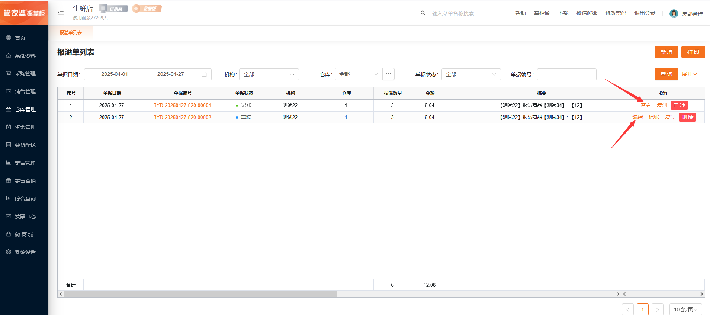The height and width of the screenshot is (315, 710).
Task: Open the 10 条/页 page size dropdown
Action: coord(685,309)
